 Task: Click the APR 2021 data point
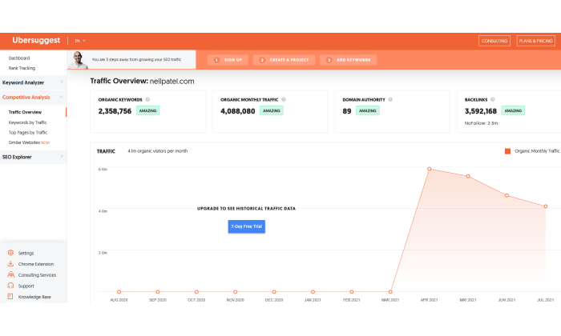pos(429,169)
